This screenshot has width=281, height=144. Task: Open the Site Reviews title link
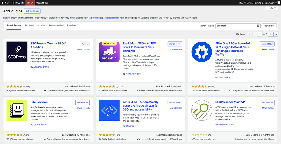click(x=39, y=102)
